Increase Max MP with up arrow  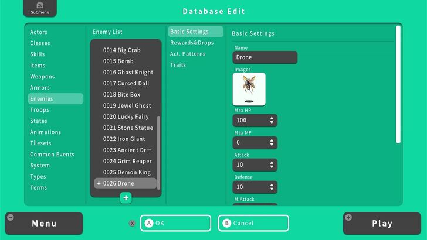272,140
